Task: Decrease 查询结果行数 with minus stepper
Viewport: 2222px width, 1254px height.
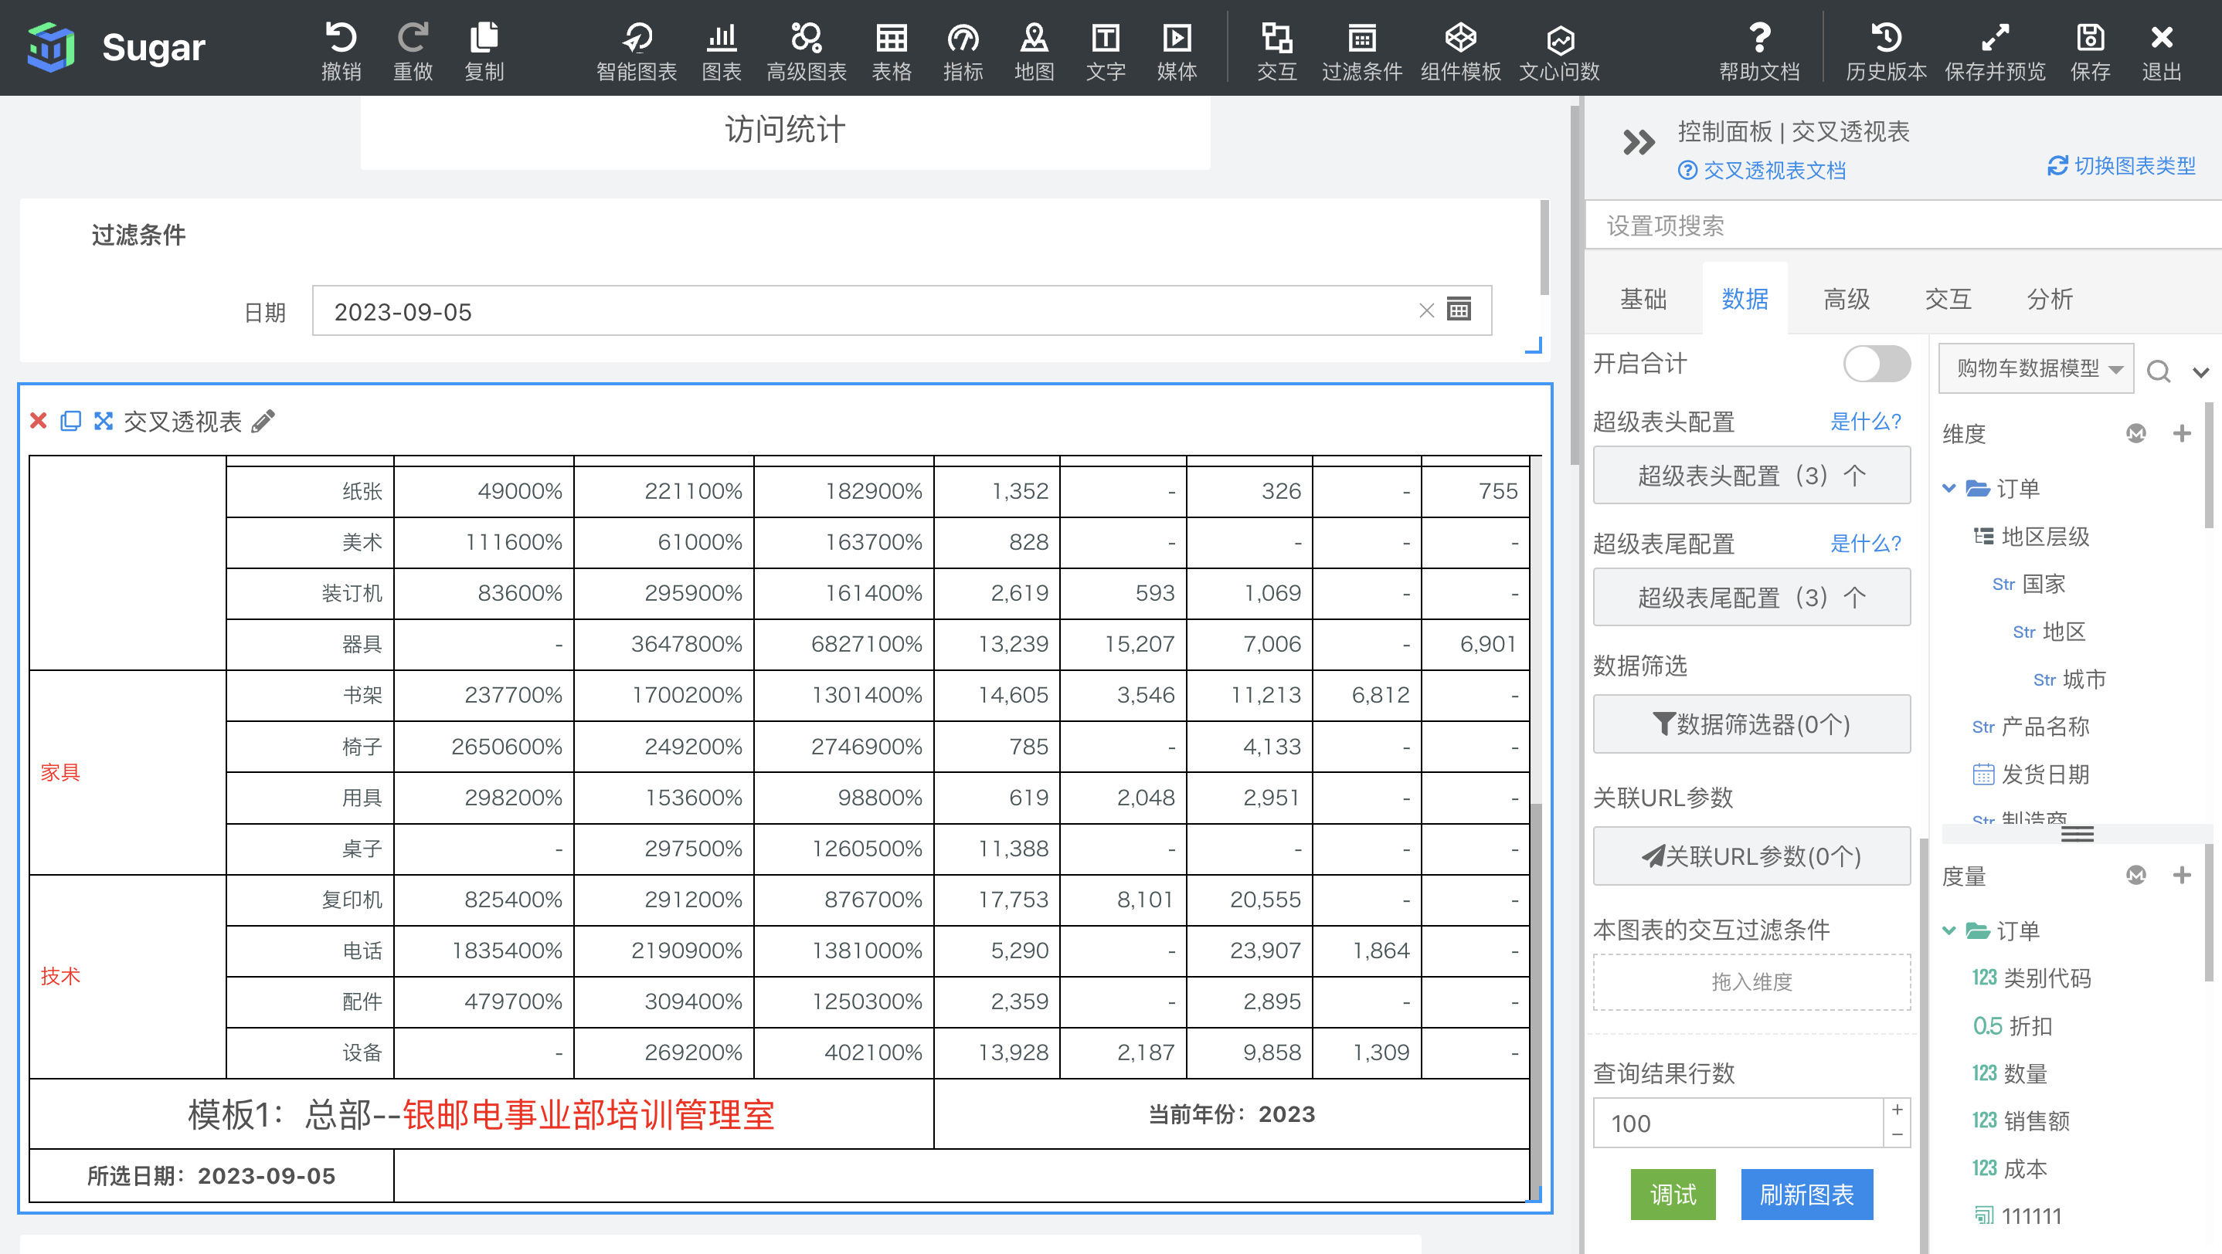Action: (1897, 1135)
